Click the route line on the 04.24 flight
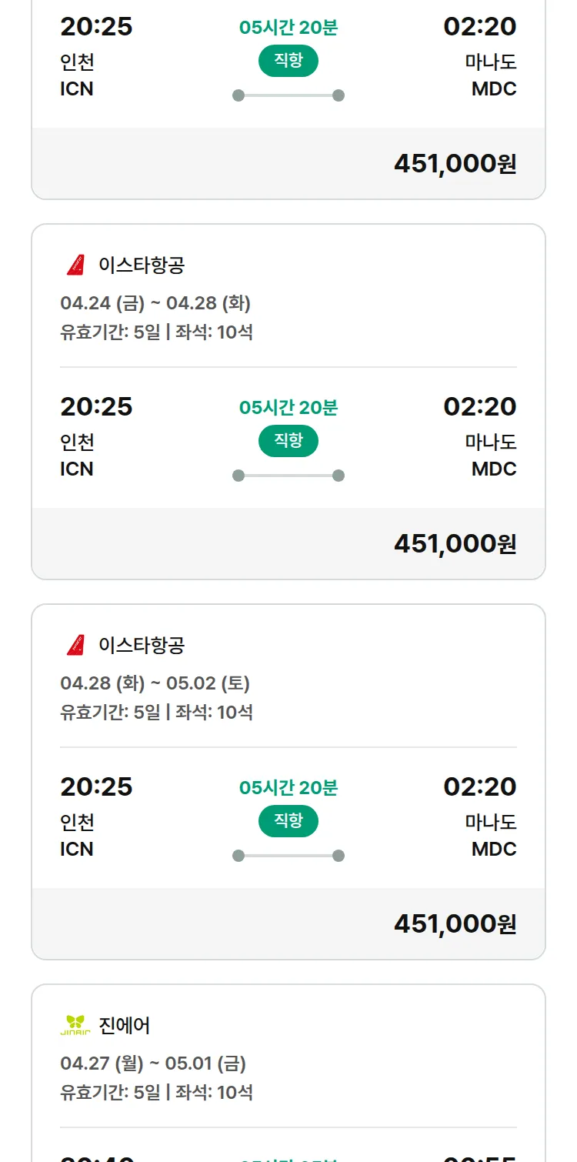This screenshot has width=577, height=1162. tap(288, 476)
